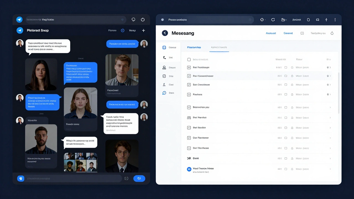Open the chat bubble icon on the top toolbar

click(317, 20)
